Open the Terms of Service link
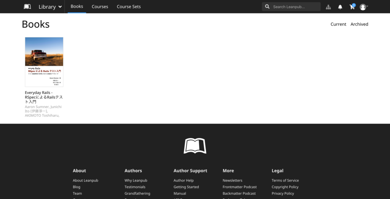This screenshot has width=390, height=199. 285,180
